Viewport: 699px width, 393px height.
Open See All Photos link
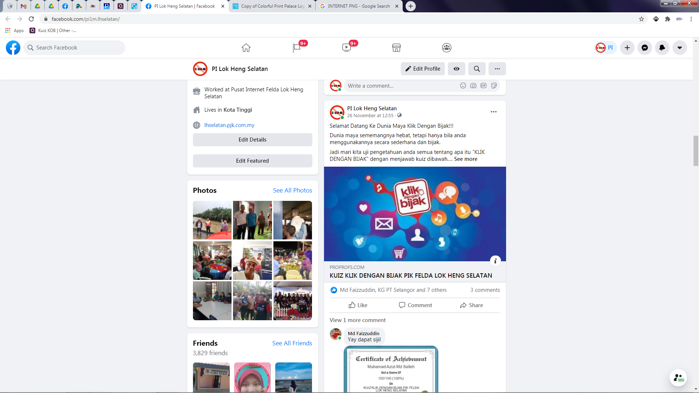point(292,190)
